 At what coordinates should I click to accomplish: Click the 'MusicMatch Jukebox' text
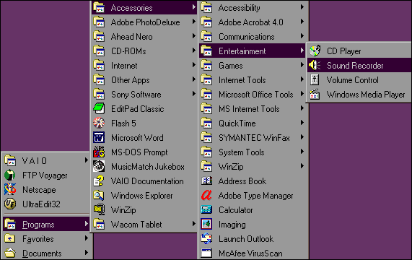[148, 167]
